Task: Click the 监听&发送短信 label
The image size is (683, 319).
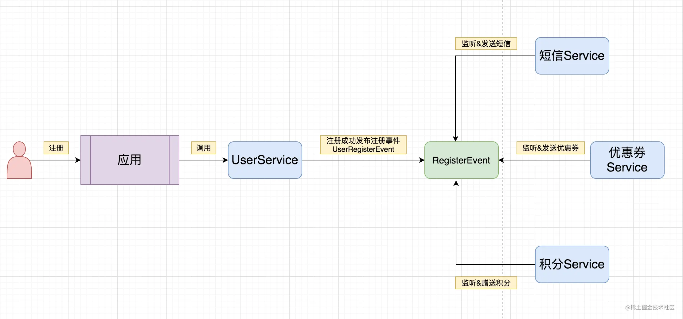Action: tap(486, 44)
